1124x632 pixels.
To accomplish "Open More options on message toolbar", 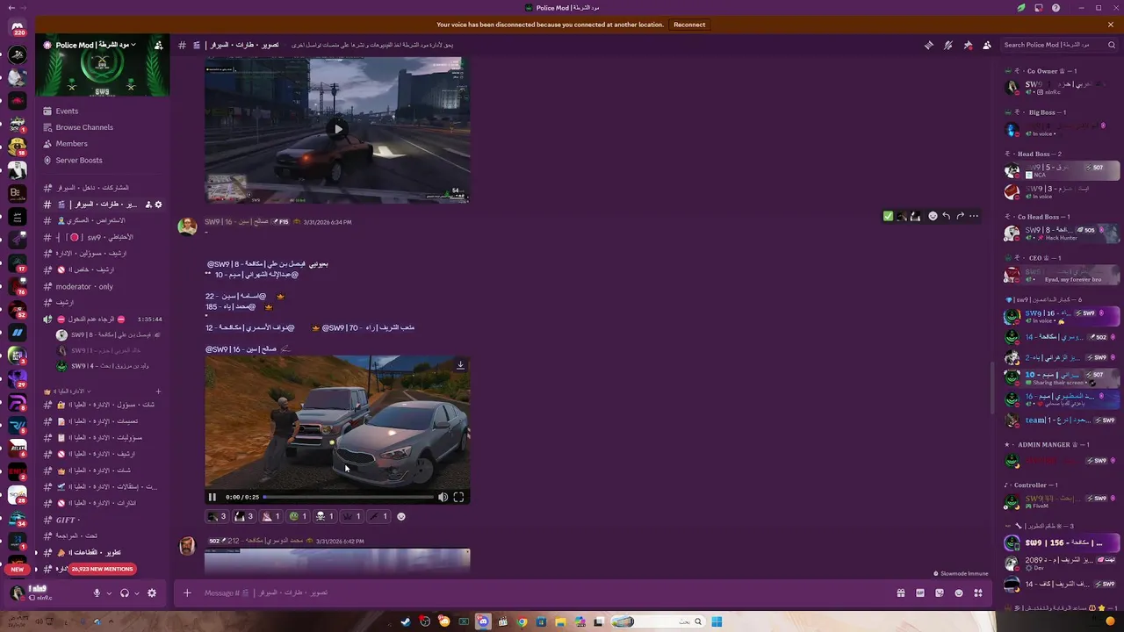I will pos(974,216).
